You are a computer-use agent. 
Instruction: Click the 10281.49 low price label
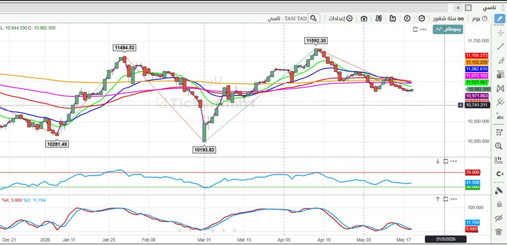(57, 144)
